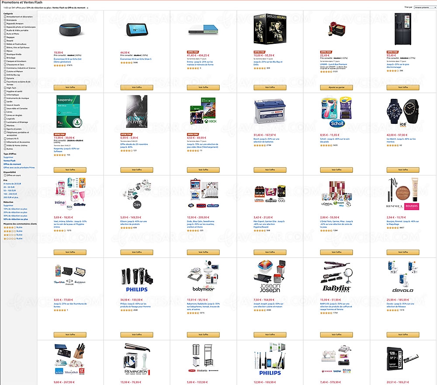Filter by 3 stars & plus rating
This screenshot has height=385, width=437.
(13, 231)
